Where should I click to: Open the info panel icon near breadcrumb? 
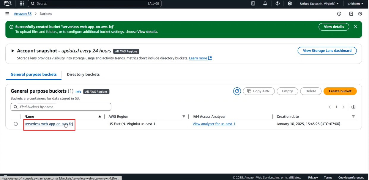click(x=339, y=14)
